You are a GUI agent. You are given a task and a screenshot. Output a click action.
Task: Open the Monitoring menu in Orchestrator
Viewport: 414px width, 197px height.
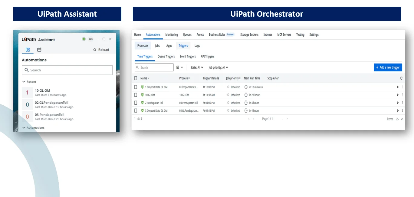(172, 34)
